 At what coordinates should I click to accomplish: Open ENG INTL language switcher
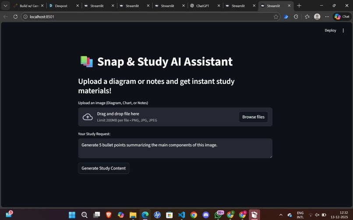coord(300,215)
